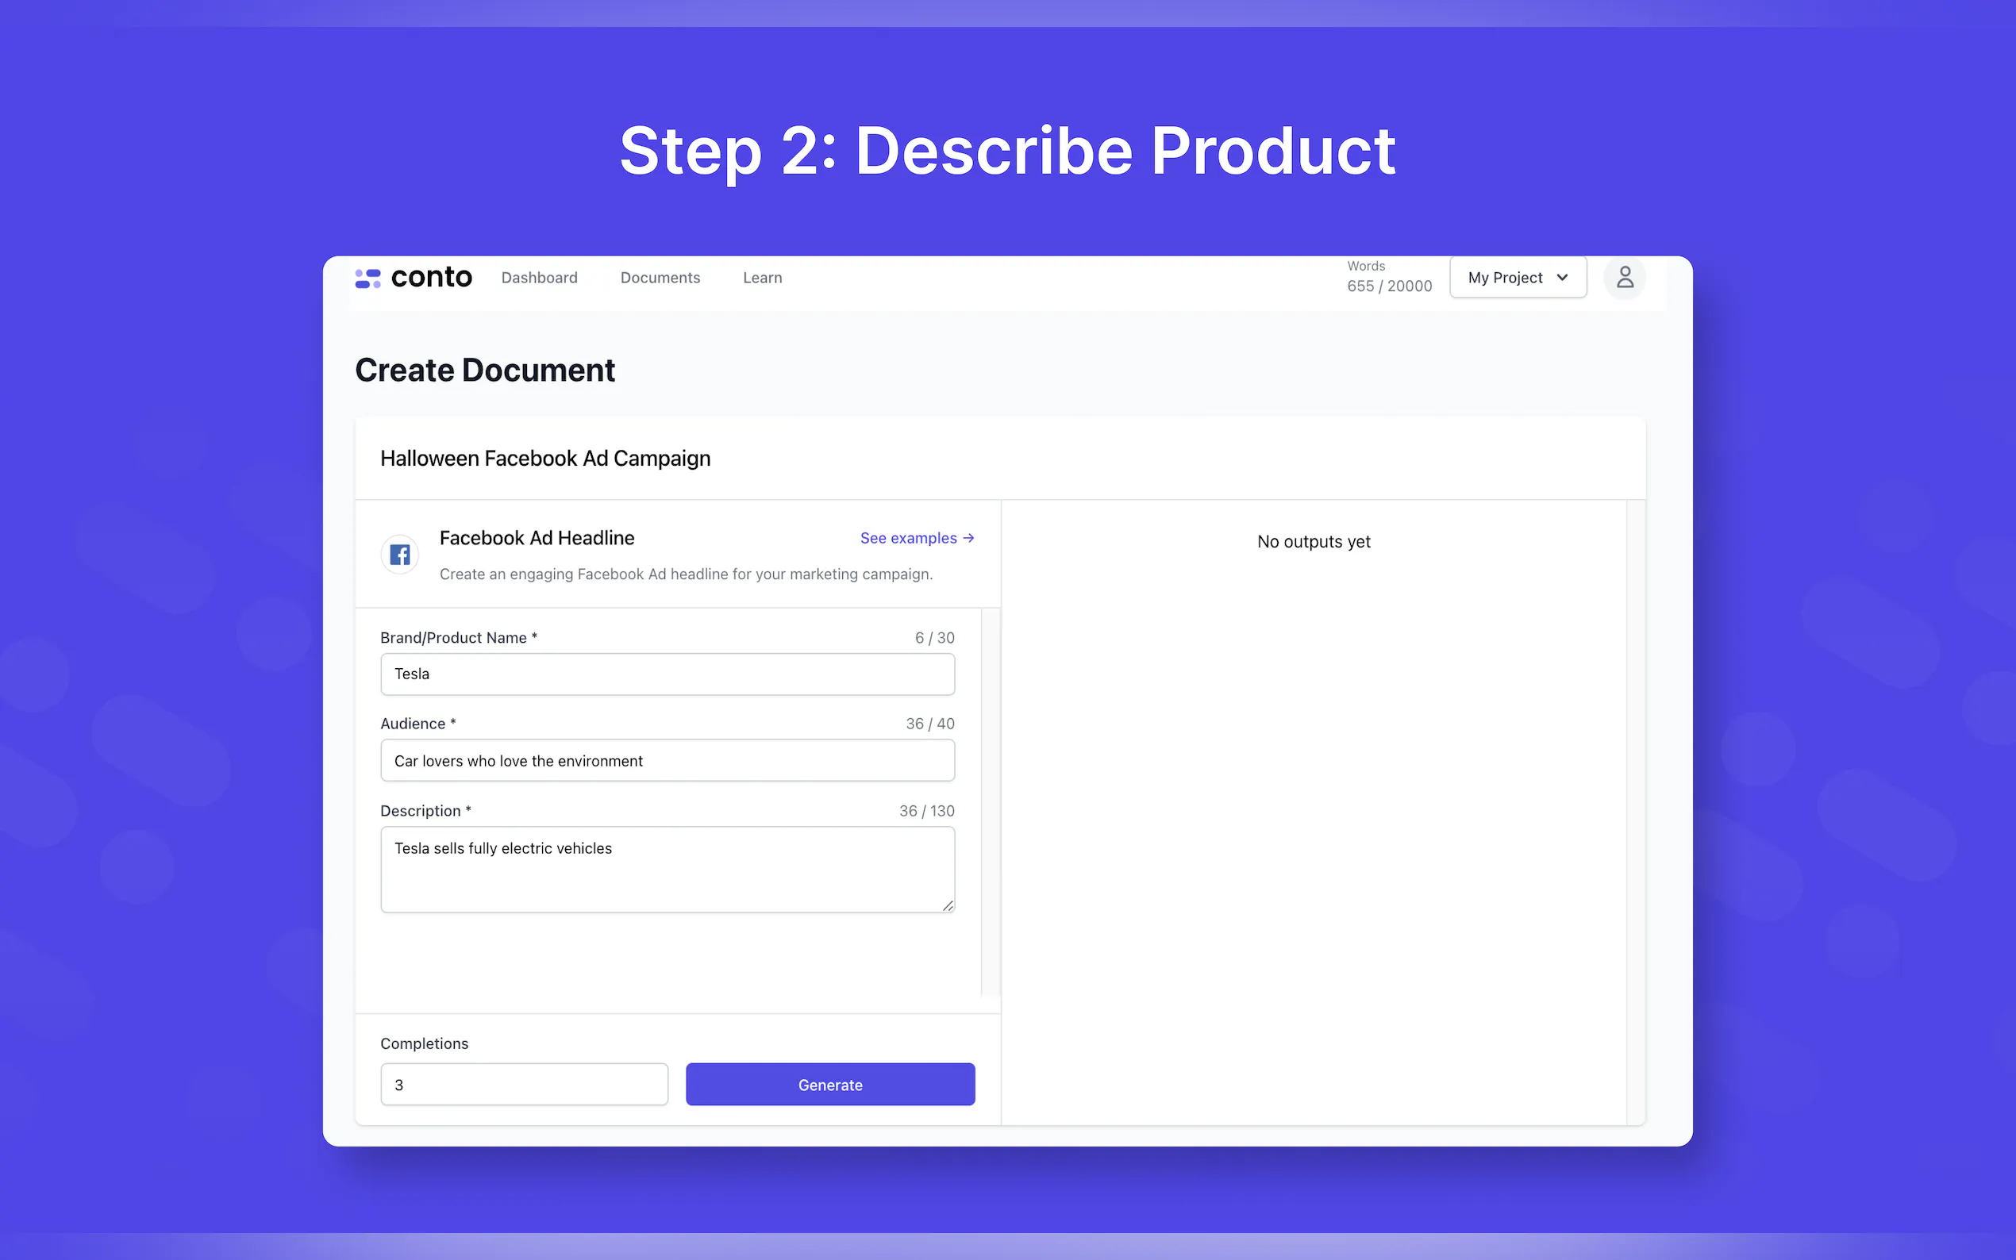Click the Words usage counter 655 / 20000
The width and height of the screenshot is (2016, 1260).
tap(1388, 286)
